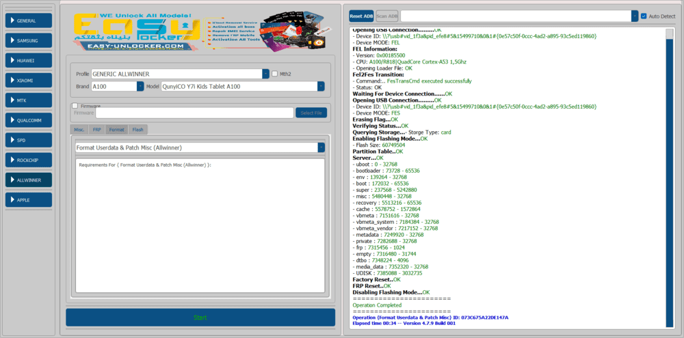Switch to the Format tab
684x338 pixels.
[x=116, y=129]
